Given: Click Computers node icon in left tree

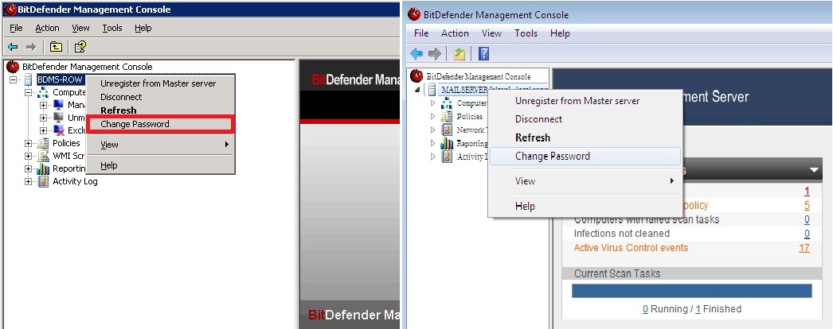Looking at the screenshot, I should [43, 93].
